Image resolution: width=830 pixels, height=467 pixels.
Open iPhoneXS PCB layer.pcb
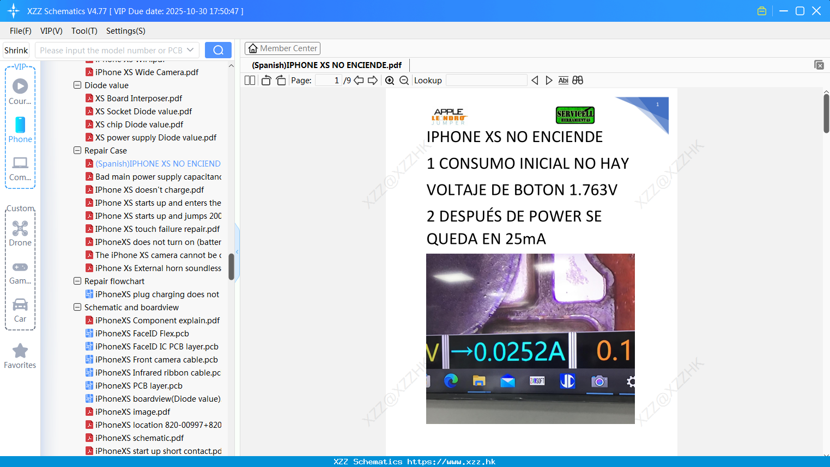click(138, 385)
